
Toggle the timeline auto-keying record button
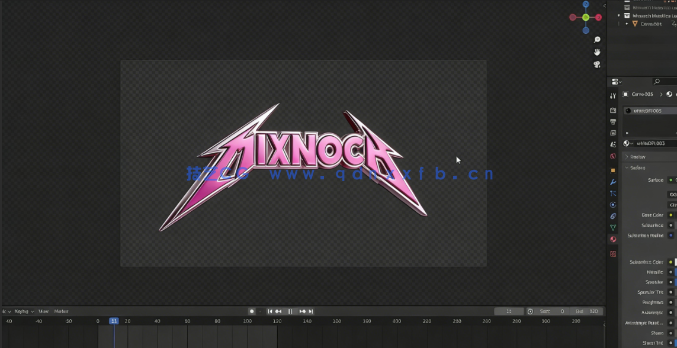coord(252,311)
